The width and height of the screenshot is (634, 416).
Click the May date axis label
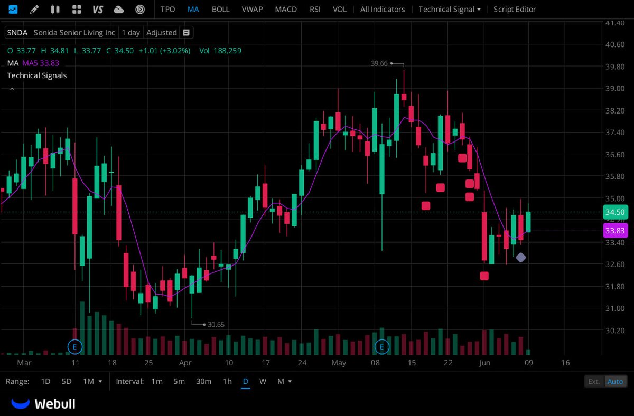(339, 363)
